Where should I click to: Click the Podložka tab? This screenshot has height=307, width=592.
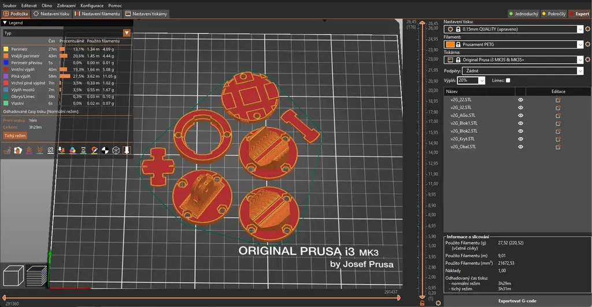(x=16, y=14)
